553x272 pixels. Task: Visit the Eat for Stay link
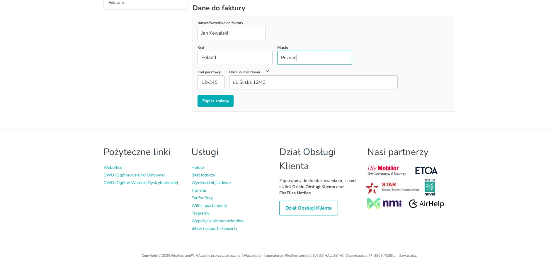pos(202,198)
